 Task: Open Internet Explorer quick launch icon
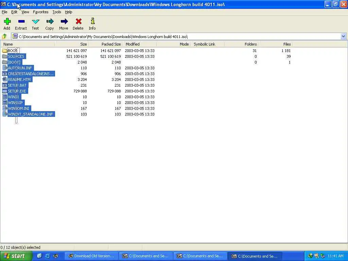tap(48, 256)
